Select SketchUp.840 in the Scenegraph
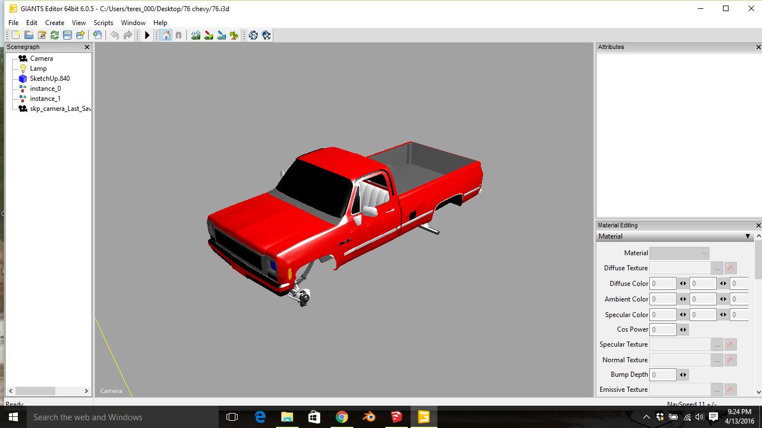762x428 pixels. tap(50, 79)
